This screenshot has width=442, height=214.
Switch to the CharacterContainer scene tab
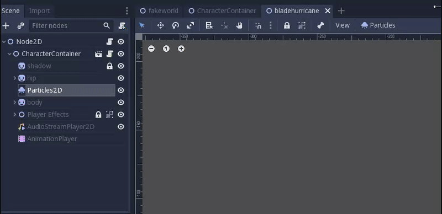click(222, 10)
